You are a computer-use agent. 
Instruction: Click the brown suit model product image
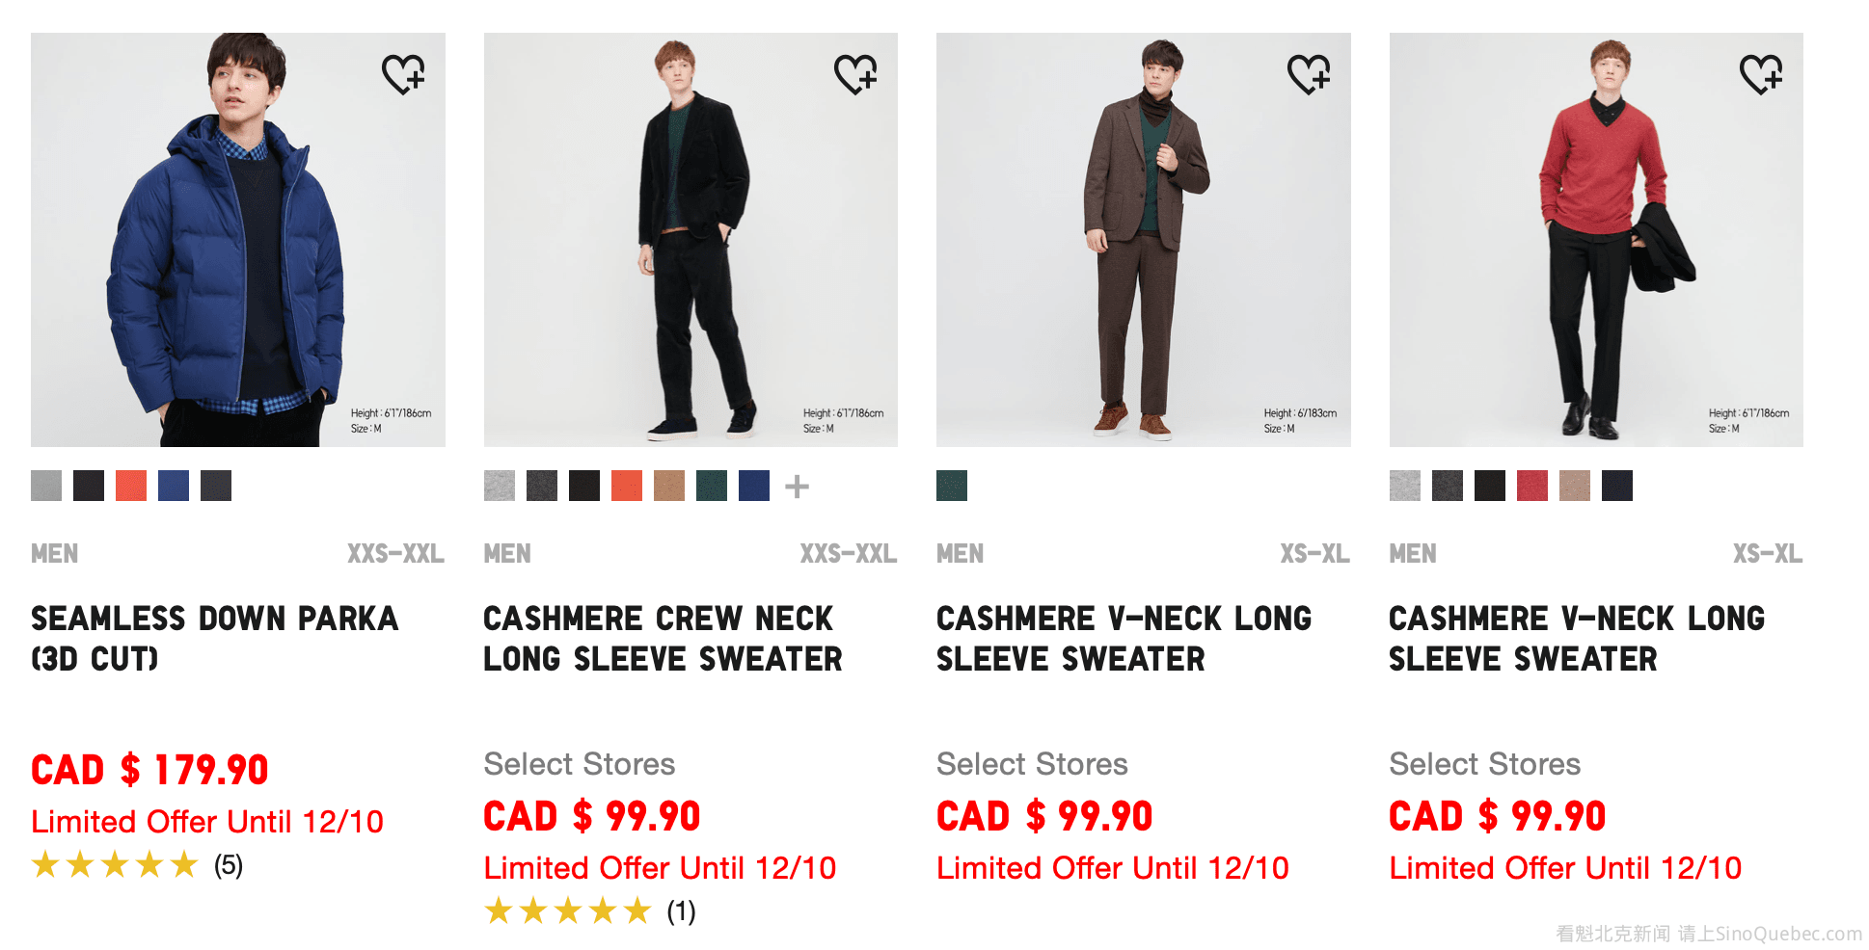(x=1144, y=240)
